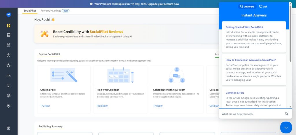
Task: Collapse the help widget with chevron button
Action: [x=286, y=128]
